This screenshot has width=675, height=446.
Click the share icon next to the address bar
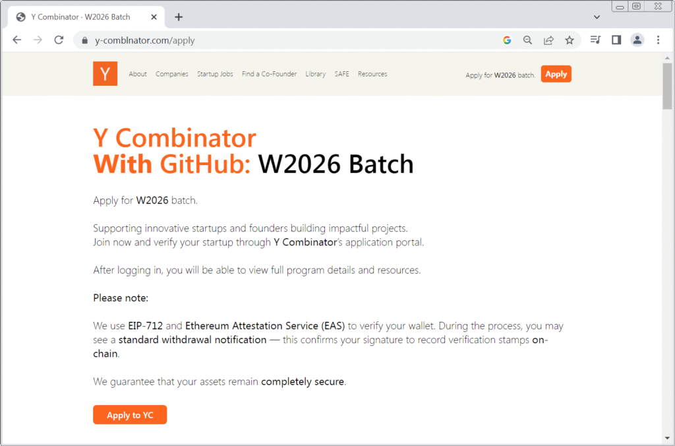tap(548, 40)
